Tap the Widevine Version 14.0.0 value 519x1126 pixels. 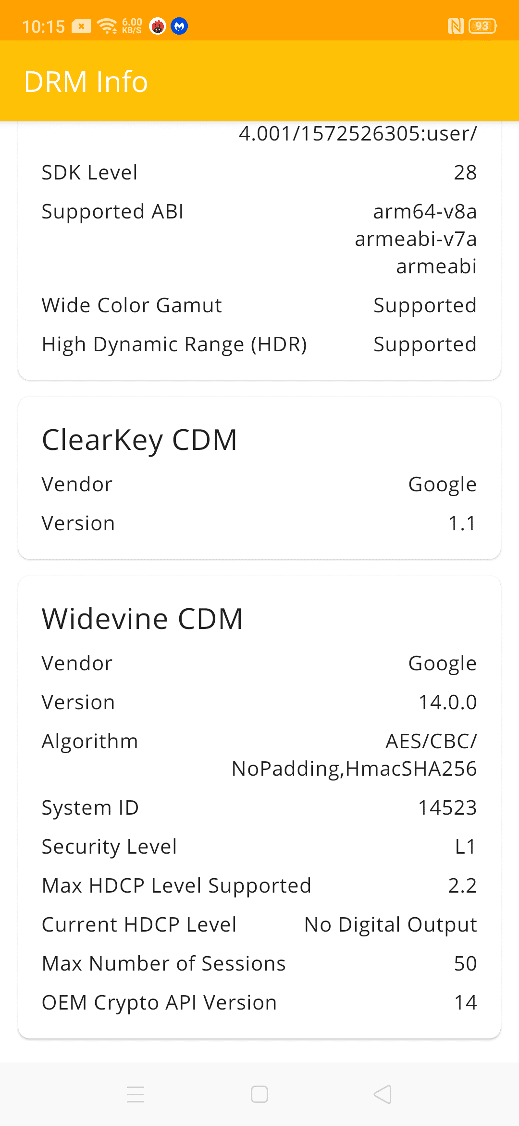447,702
